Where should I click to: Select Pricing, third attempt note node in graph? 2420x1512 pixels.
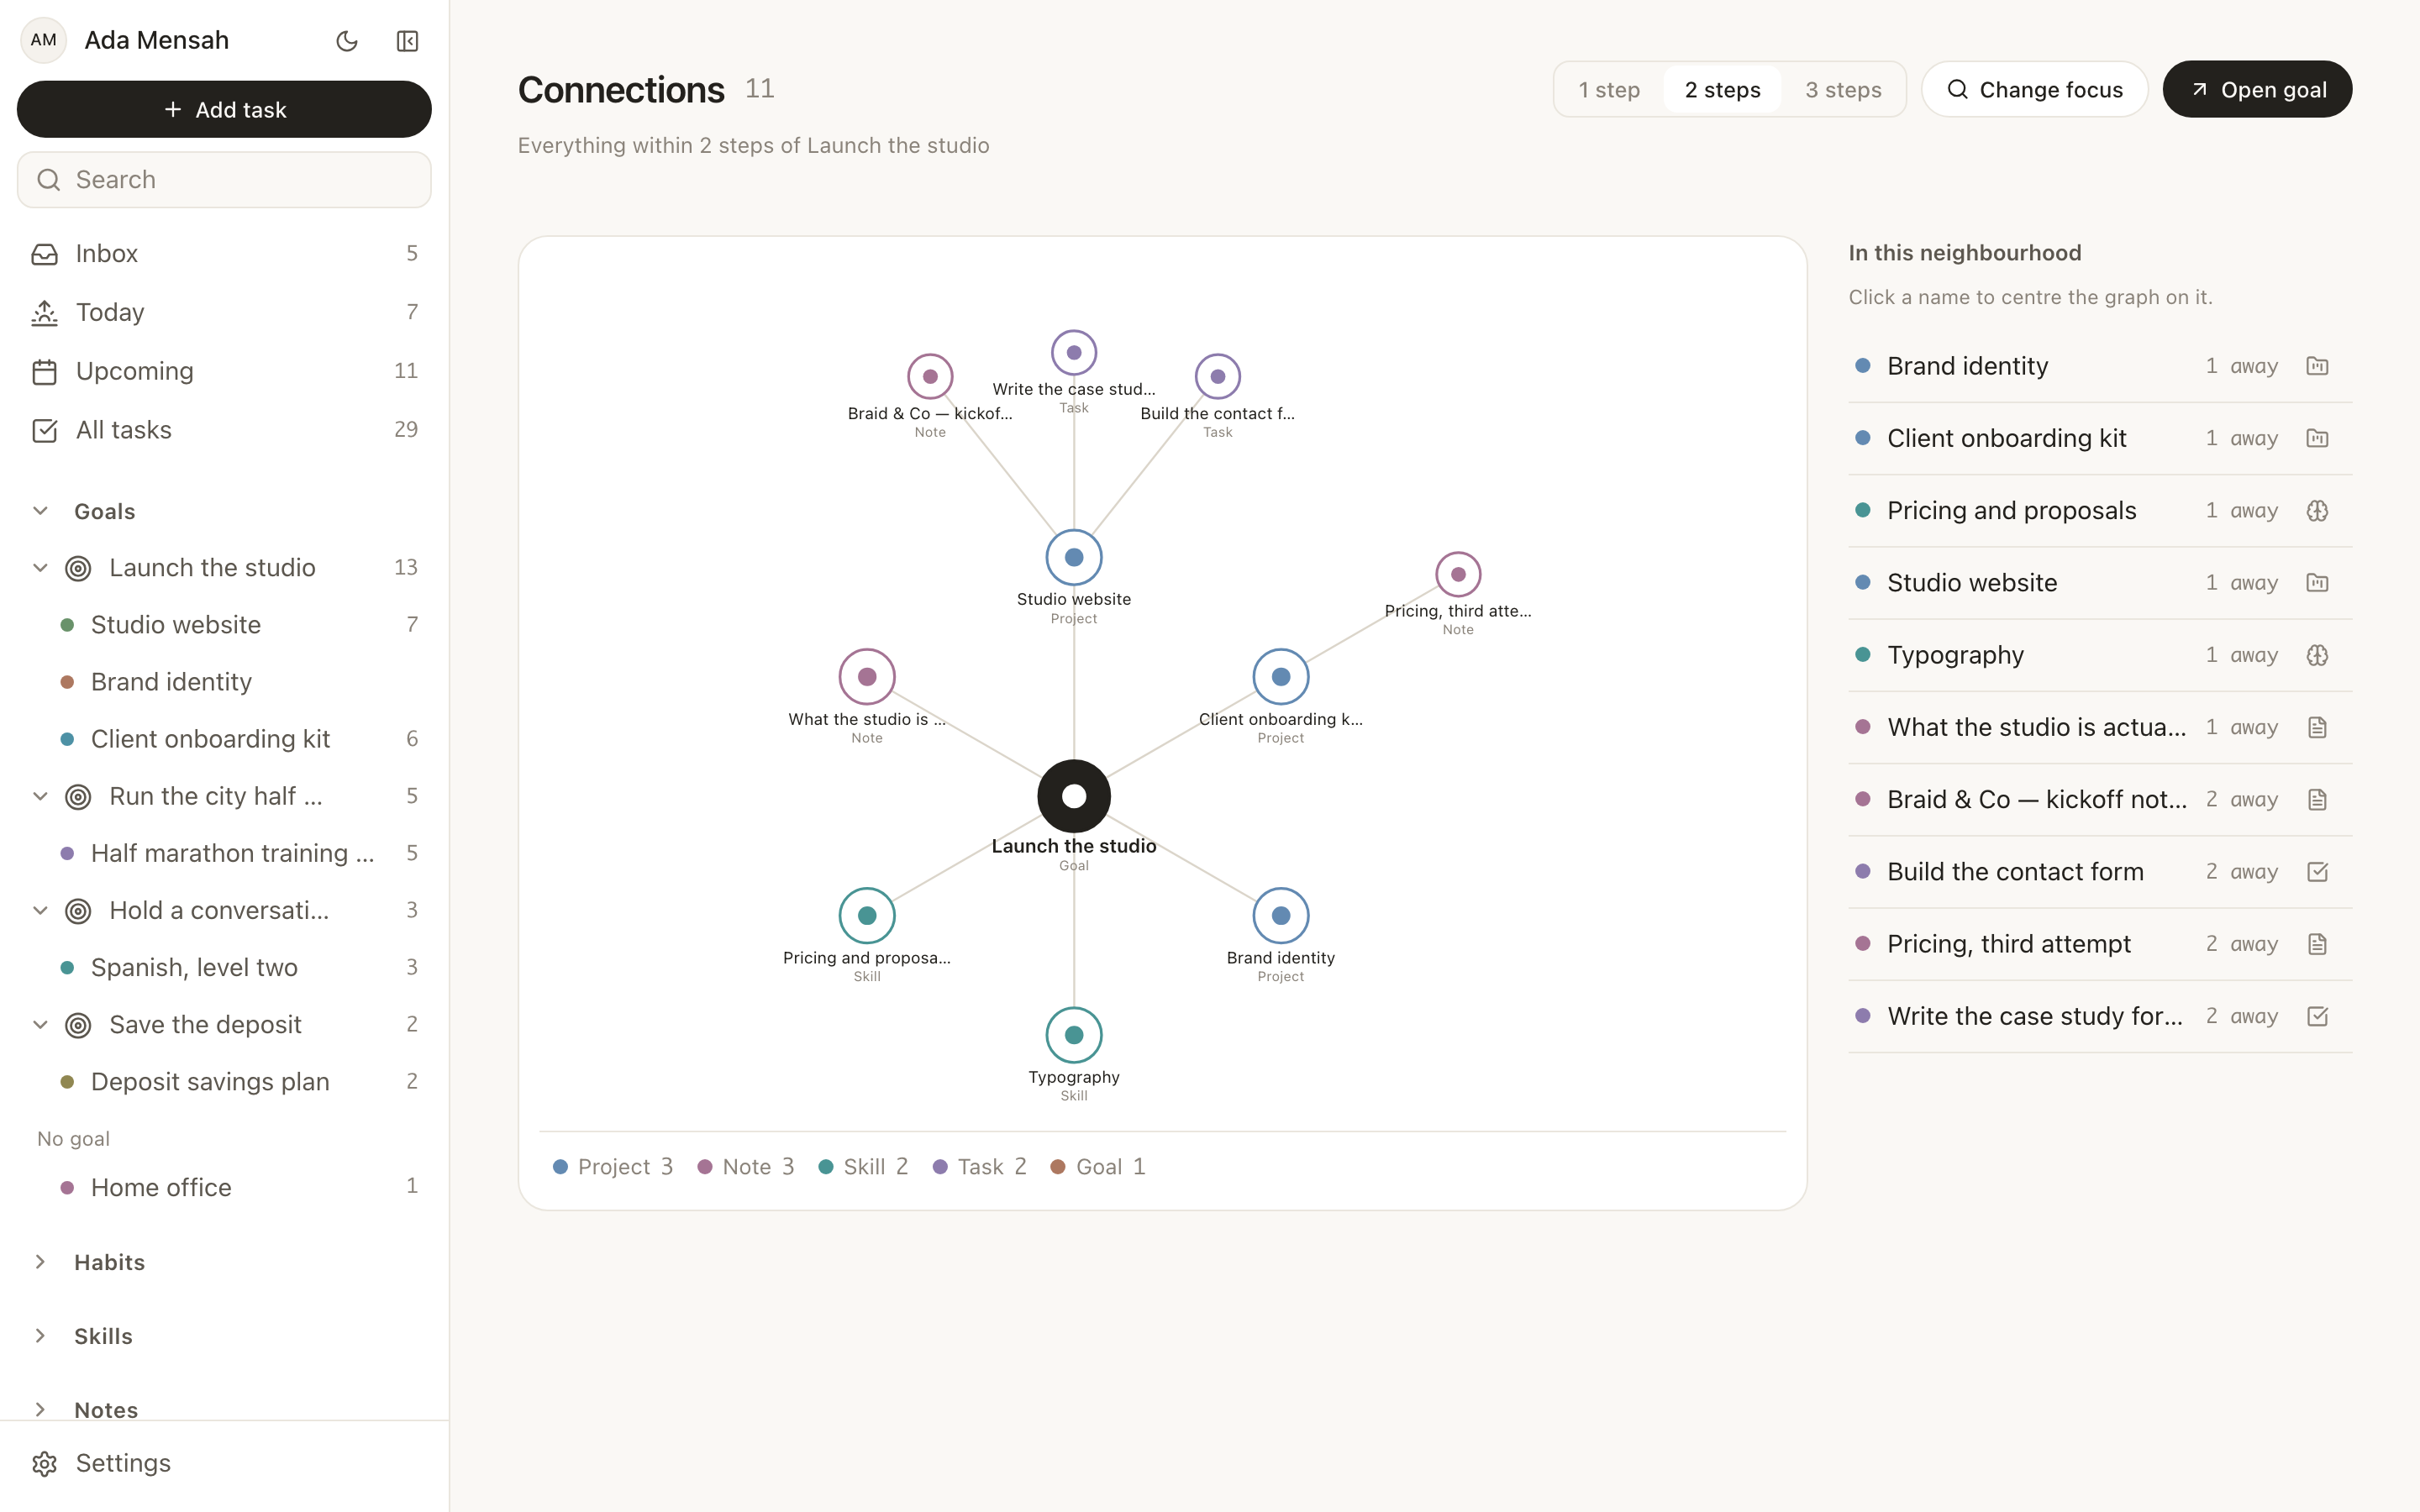(x=1458, y=574)
